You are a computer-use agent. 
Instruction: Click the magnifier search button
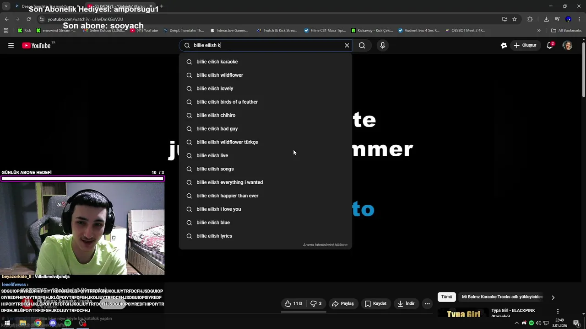click(x=362, y=45)
